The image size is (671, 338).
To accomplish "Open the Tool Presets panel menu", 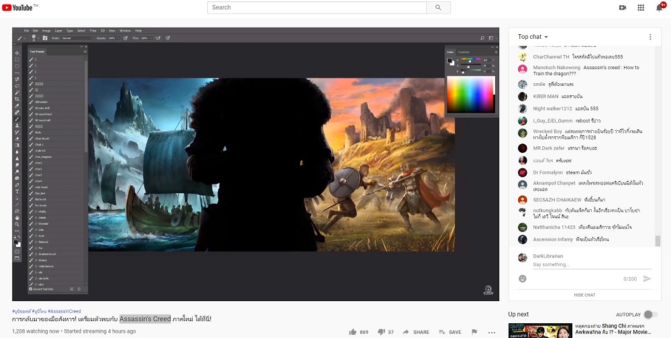I will click(x=85, y=52).
